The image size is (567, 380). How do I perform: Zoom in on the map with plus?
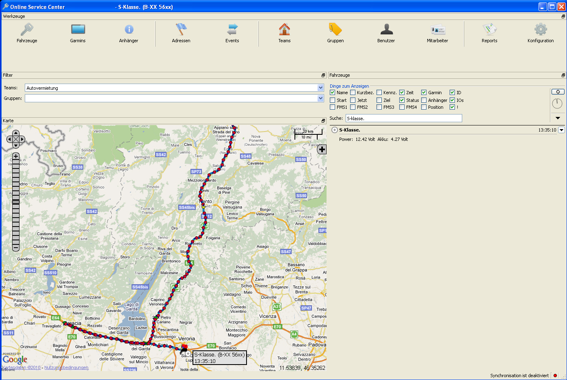[16, 156]
